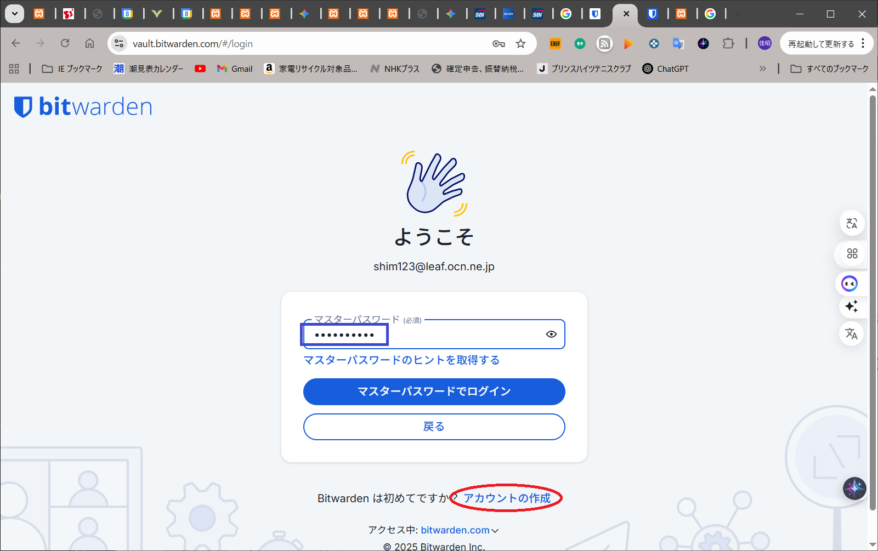Screen dimensions: 878x551
Task: Expand the bitwarden.com server selector
Action: [460, 530]
